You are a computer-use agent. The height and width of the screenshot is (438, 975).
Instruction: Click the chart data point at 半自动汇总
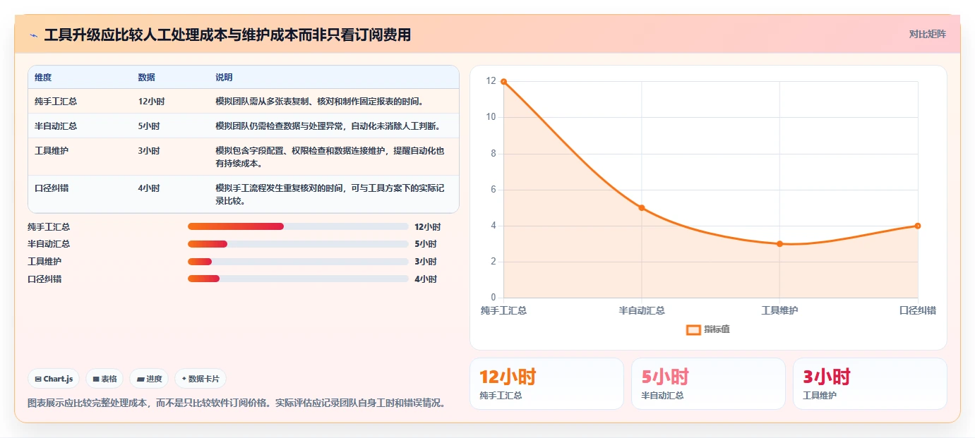coord(642,207)
